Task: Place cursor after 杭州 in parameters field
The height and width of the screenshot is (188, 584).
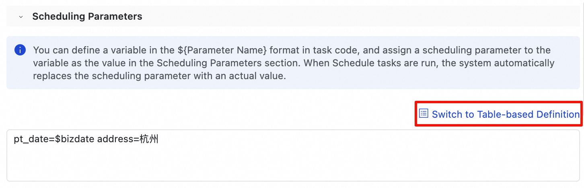Action: (159, 140)
